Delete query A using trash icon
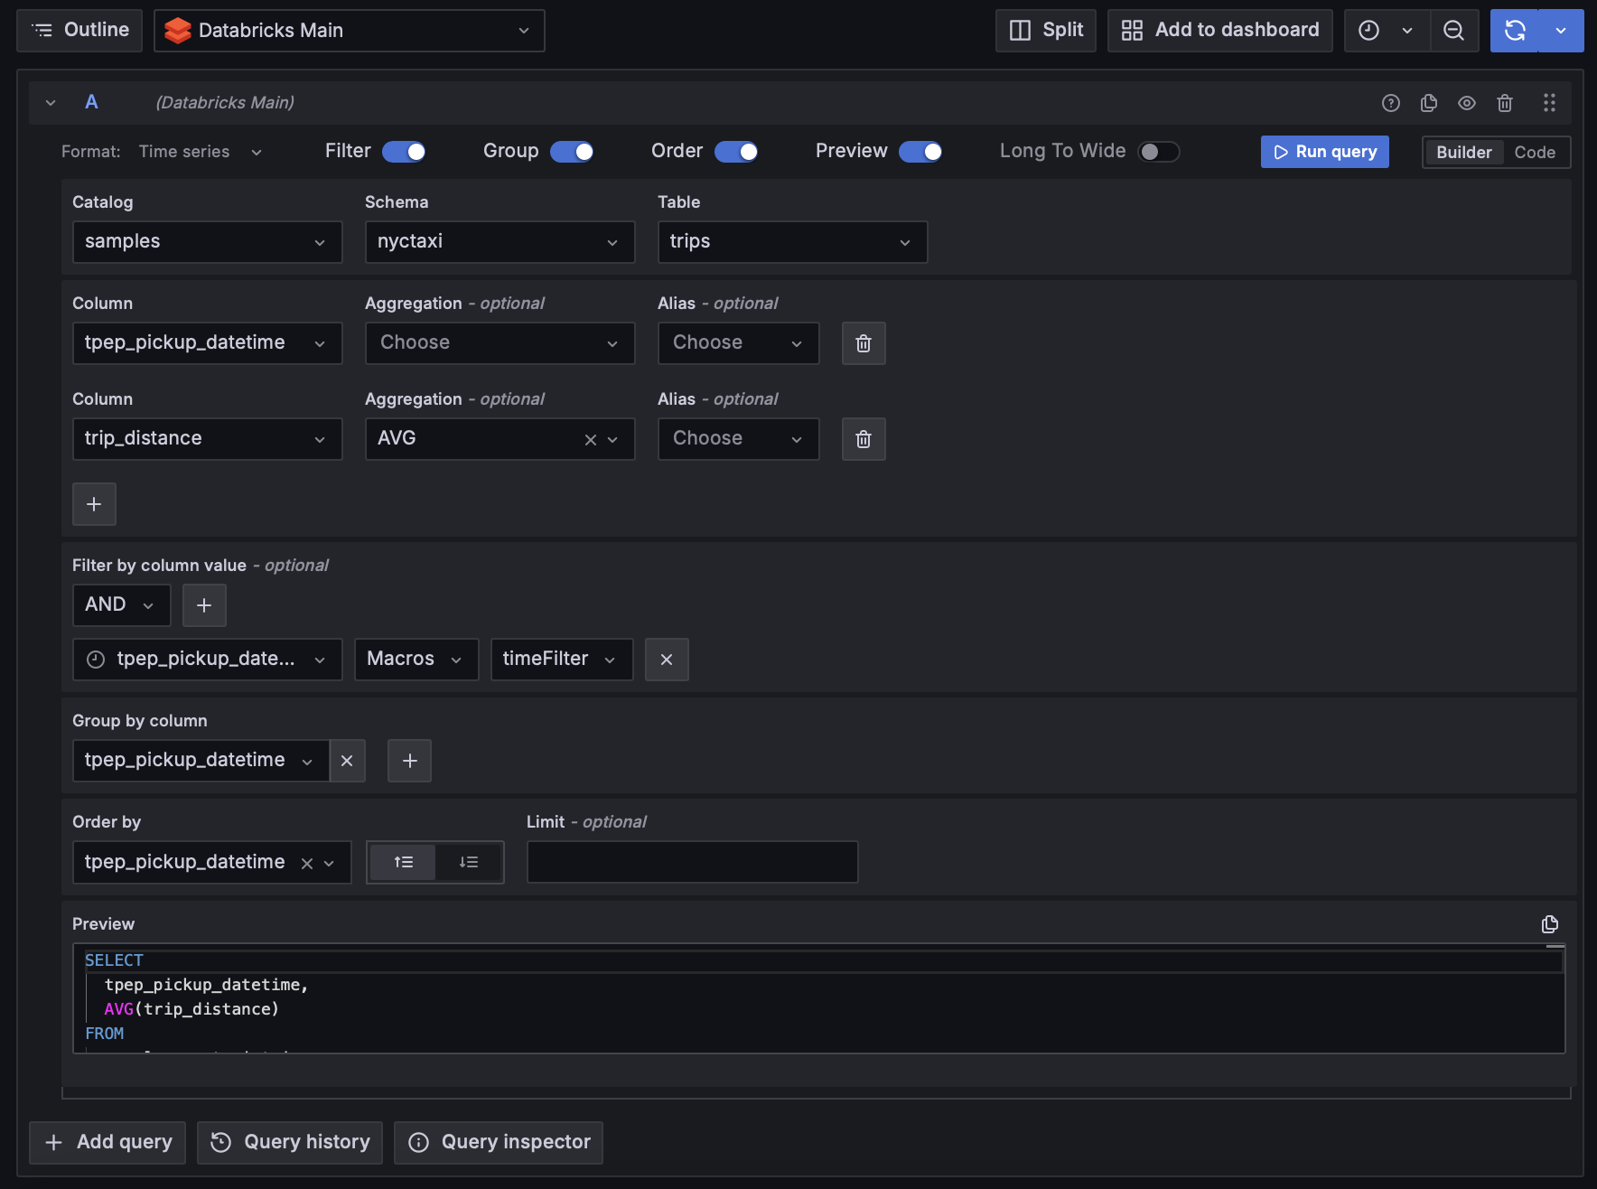 pyautogui.click(x=1504, y=103)
